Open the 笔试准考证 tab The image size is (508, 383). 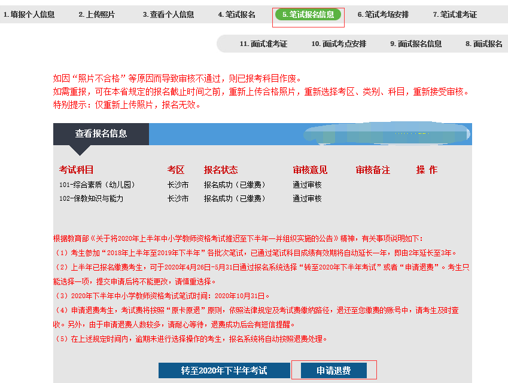[x=455, y=14]
